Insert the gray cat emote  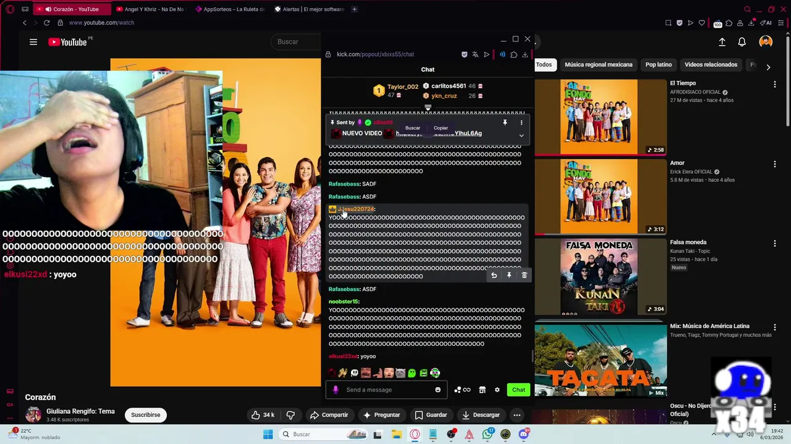(400, 372)
